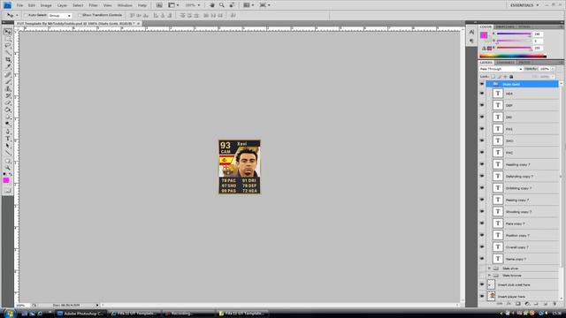Select the Rectangular Marquee tool
This screenshot has height=318, width=566.
(8, 39)
